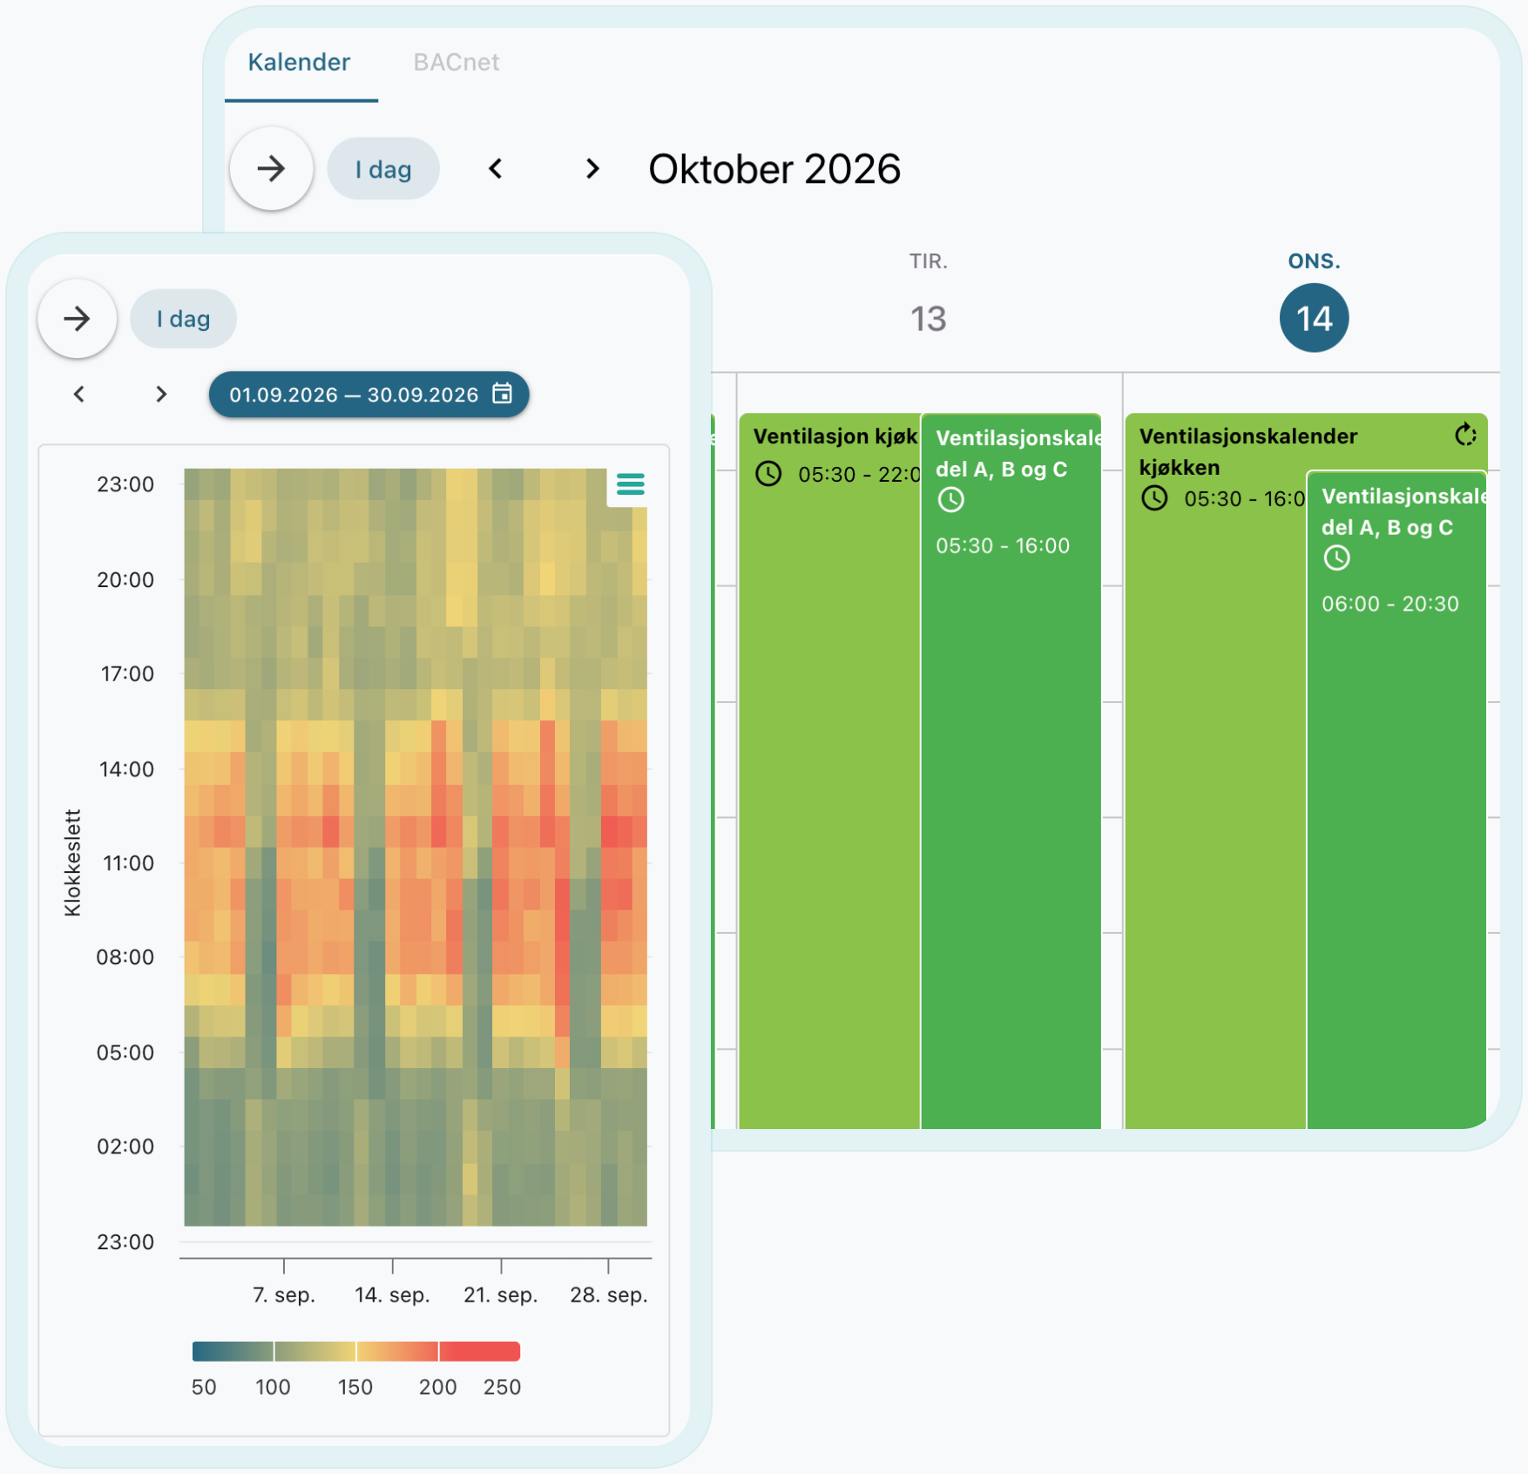This screenshot has width=1528, height=1474.
Task: Open the BACnet tab
Action: click(x=456, y=63)
